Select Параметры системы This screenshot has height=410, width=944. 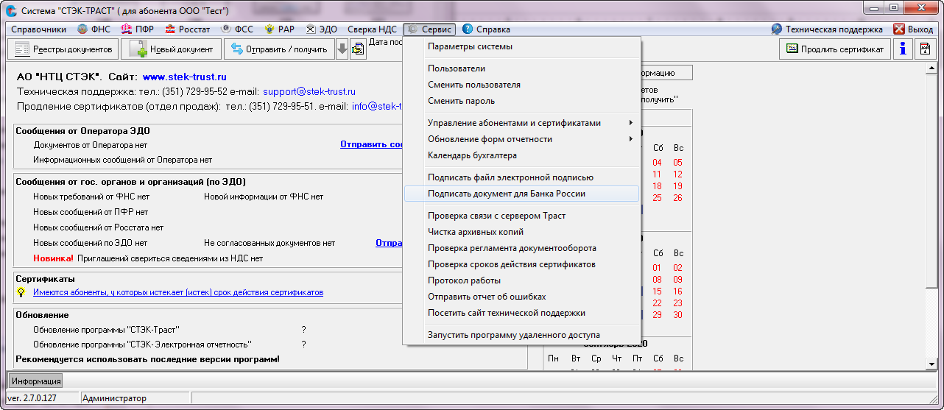point(522,46)
